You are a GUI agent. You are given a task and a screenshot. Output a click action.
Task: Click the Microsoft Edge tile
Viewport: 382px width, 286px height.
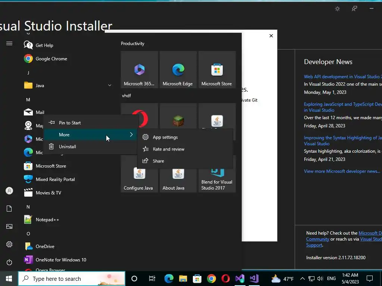178,70
